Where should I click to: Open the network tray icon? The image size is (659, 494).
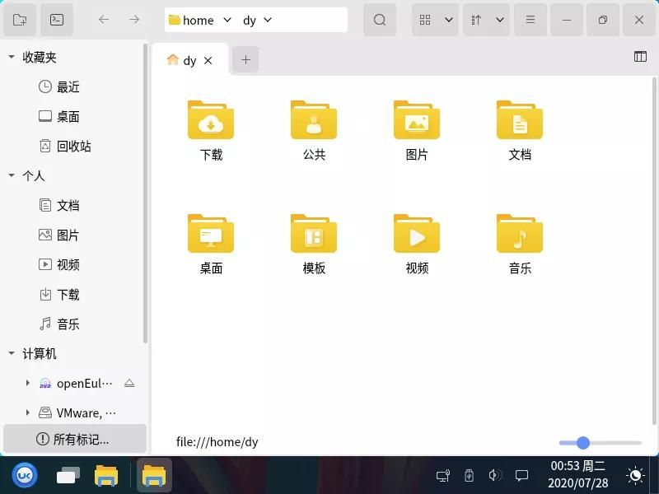click(x=443, y=476)
